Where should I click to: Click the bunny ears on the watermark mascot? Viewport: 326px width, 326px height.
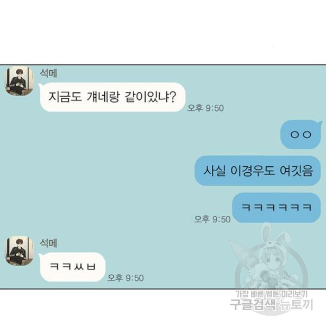coord(274,235)
